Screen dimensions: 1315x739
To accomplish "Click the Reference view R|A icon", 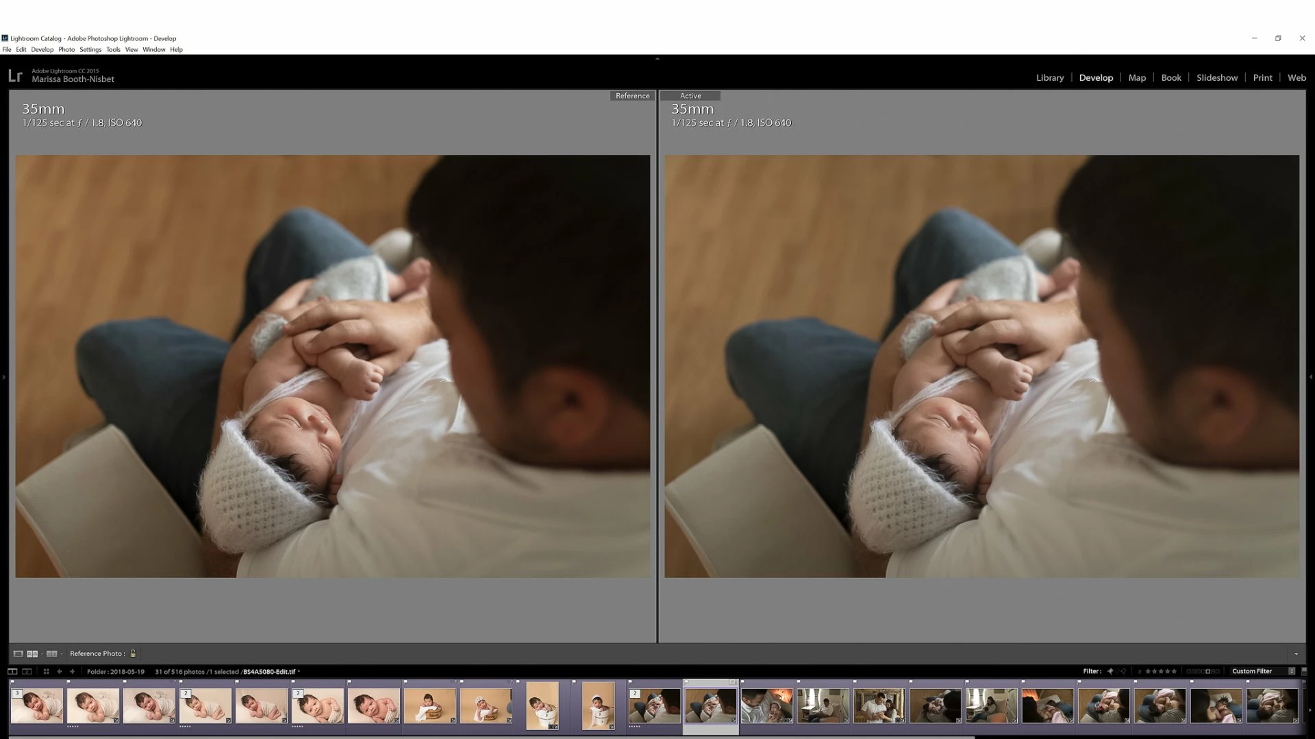I will pyautogui.click(x=32, y=653).
